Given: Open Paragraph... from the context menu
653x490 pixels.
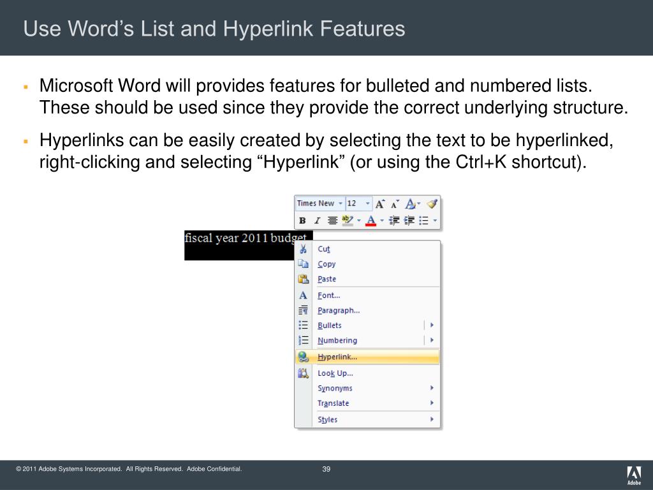Looking at the screenshot, I should point(339,311).
